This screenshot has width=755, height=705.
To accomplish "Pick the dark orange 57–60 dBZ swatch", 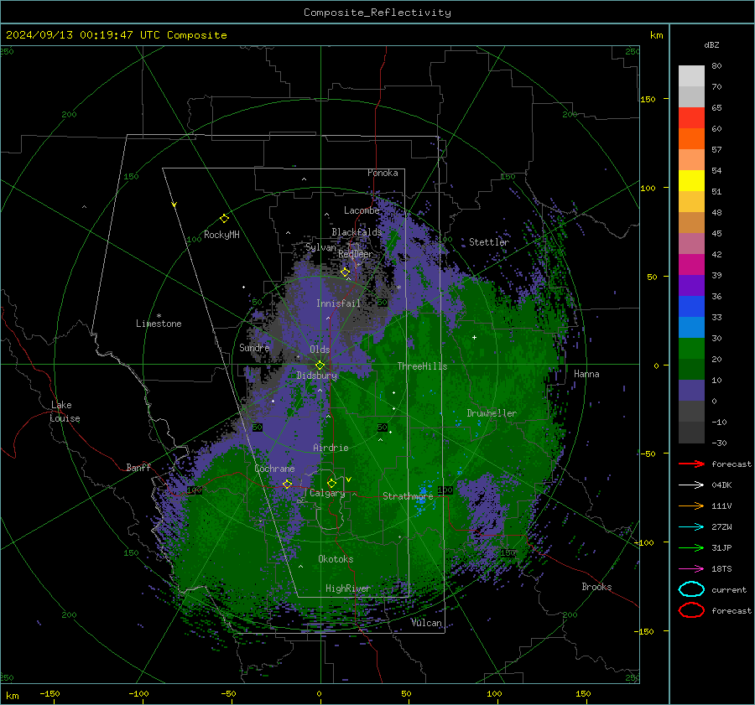I will click(x=691, y=139).
